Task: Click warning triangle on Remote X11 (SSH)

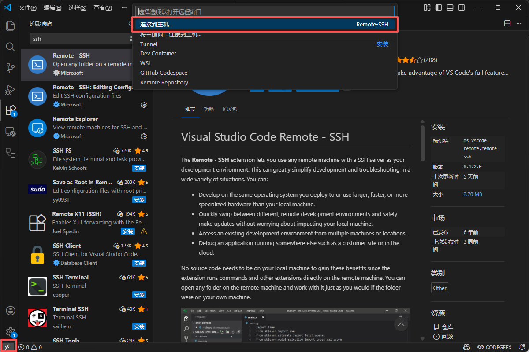Action: [143, 231]
